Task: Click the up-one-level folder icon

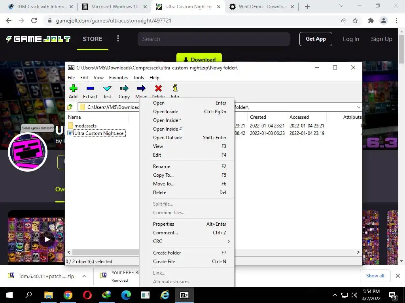Action: (x=70, y=107)
